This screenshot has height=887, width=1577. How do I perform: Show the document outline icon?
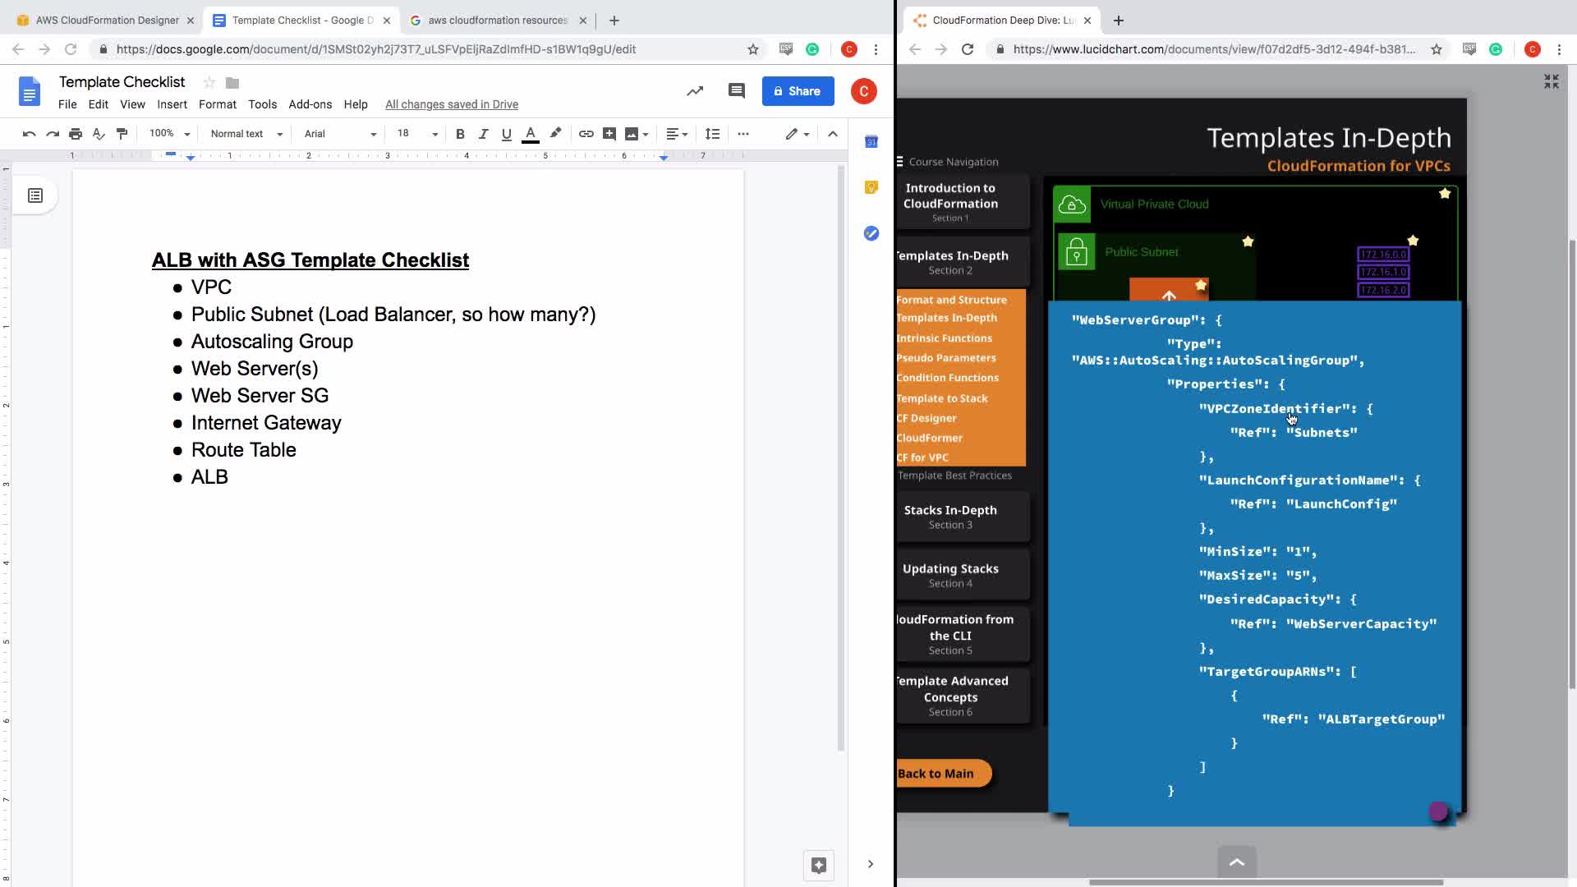click(35, 195)
